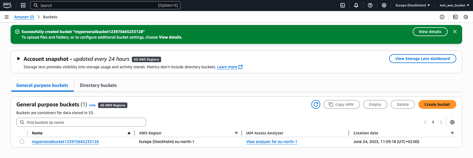Screen dimensions: 473x158
Task: Refresh the buckets list
Action: (x=316, y=104)
